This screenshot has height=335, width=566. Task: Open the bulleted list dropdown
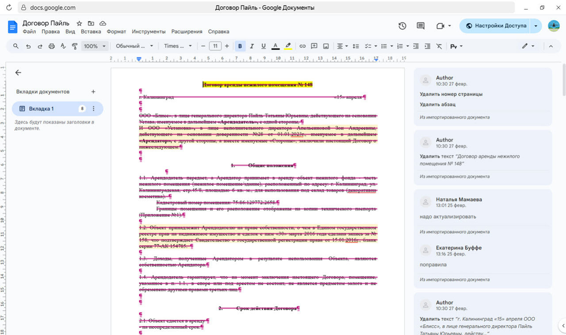tap(386, 46)
